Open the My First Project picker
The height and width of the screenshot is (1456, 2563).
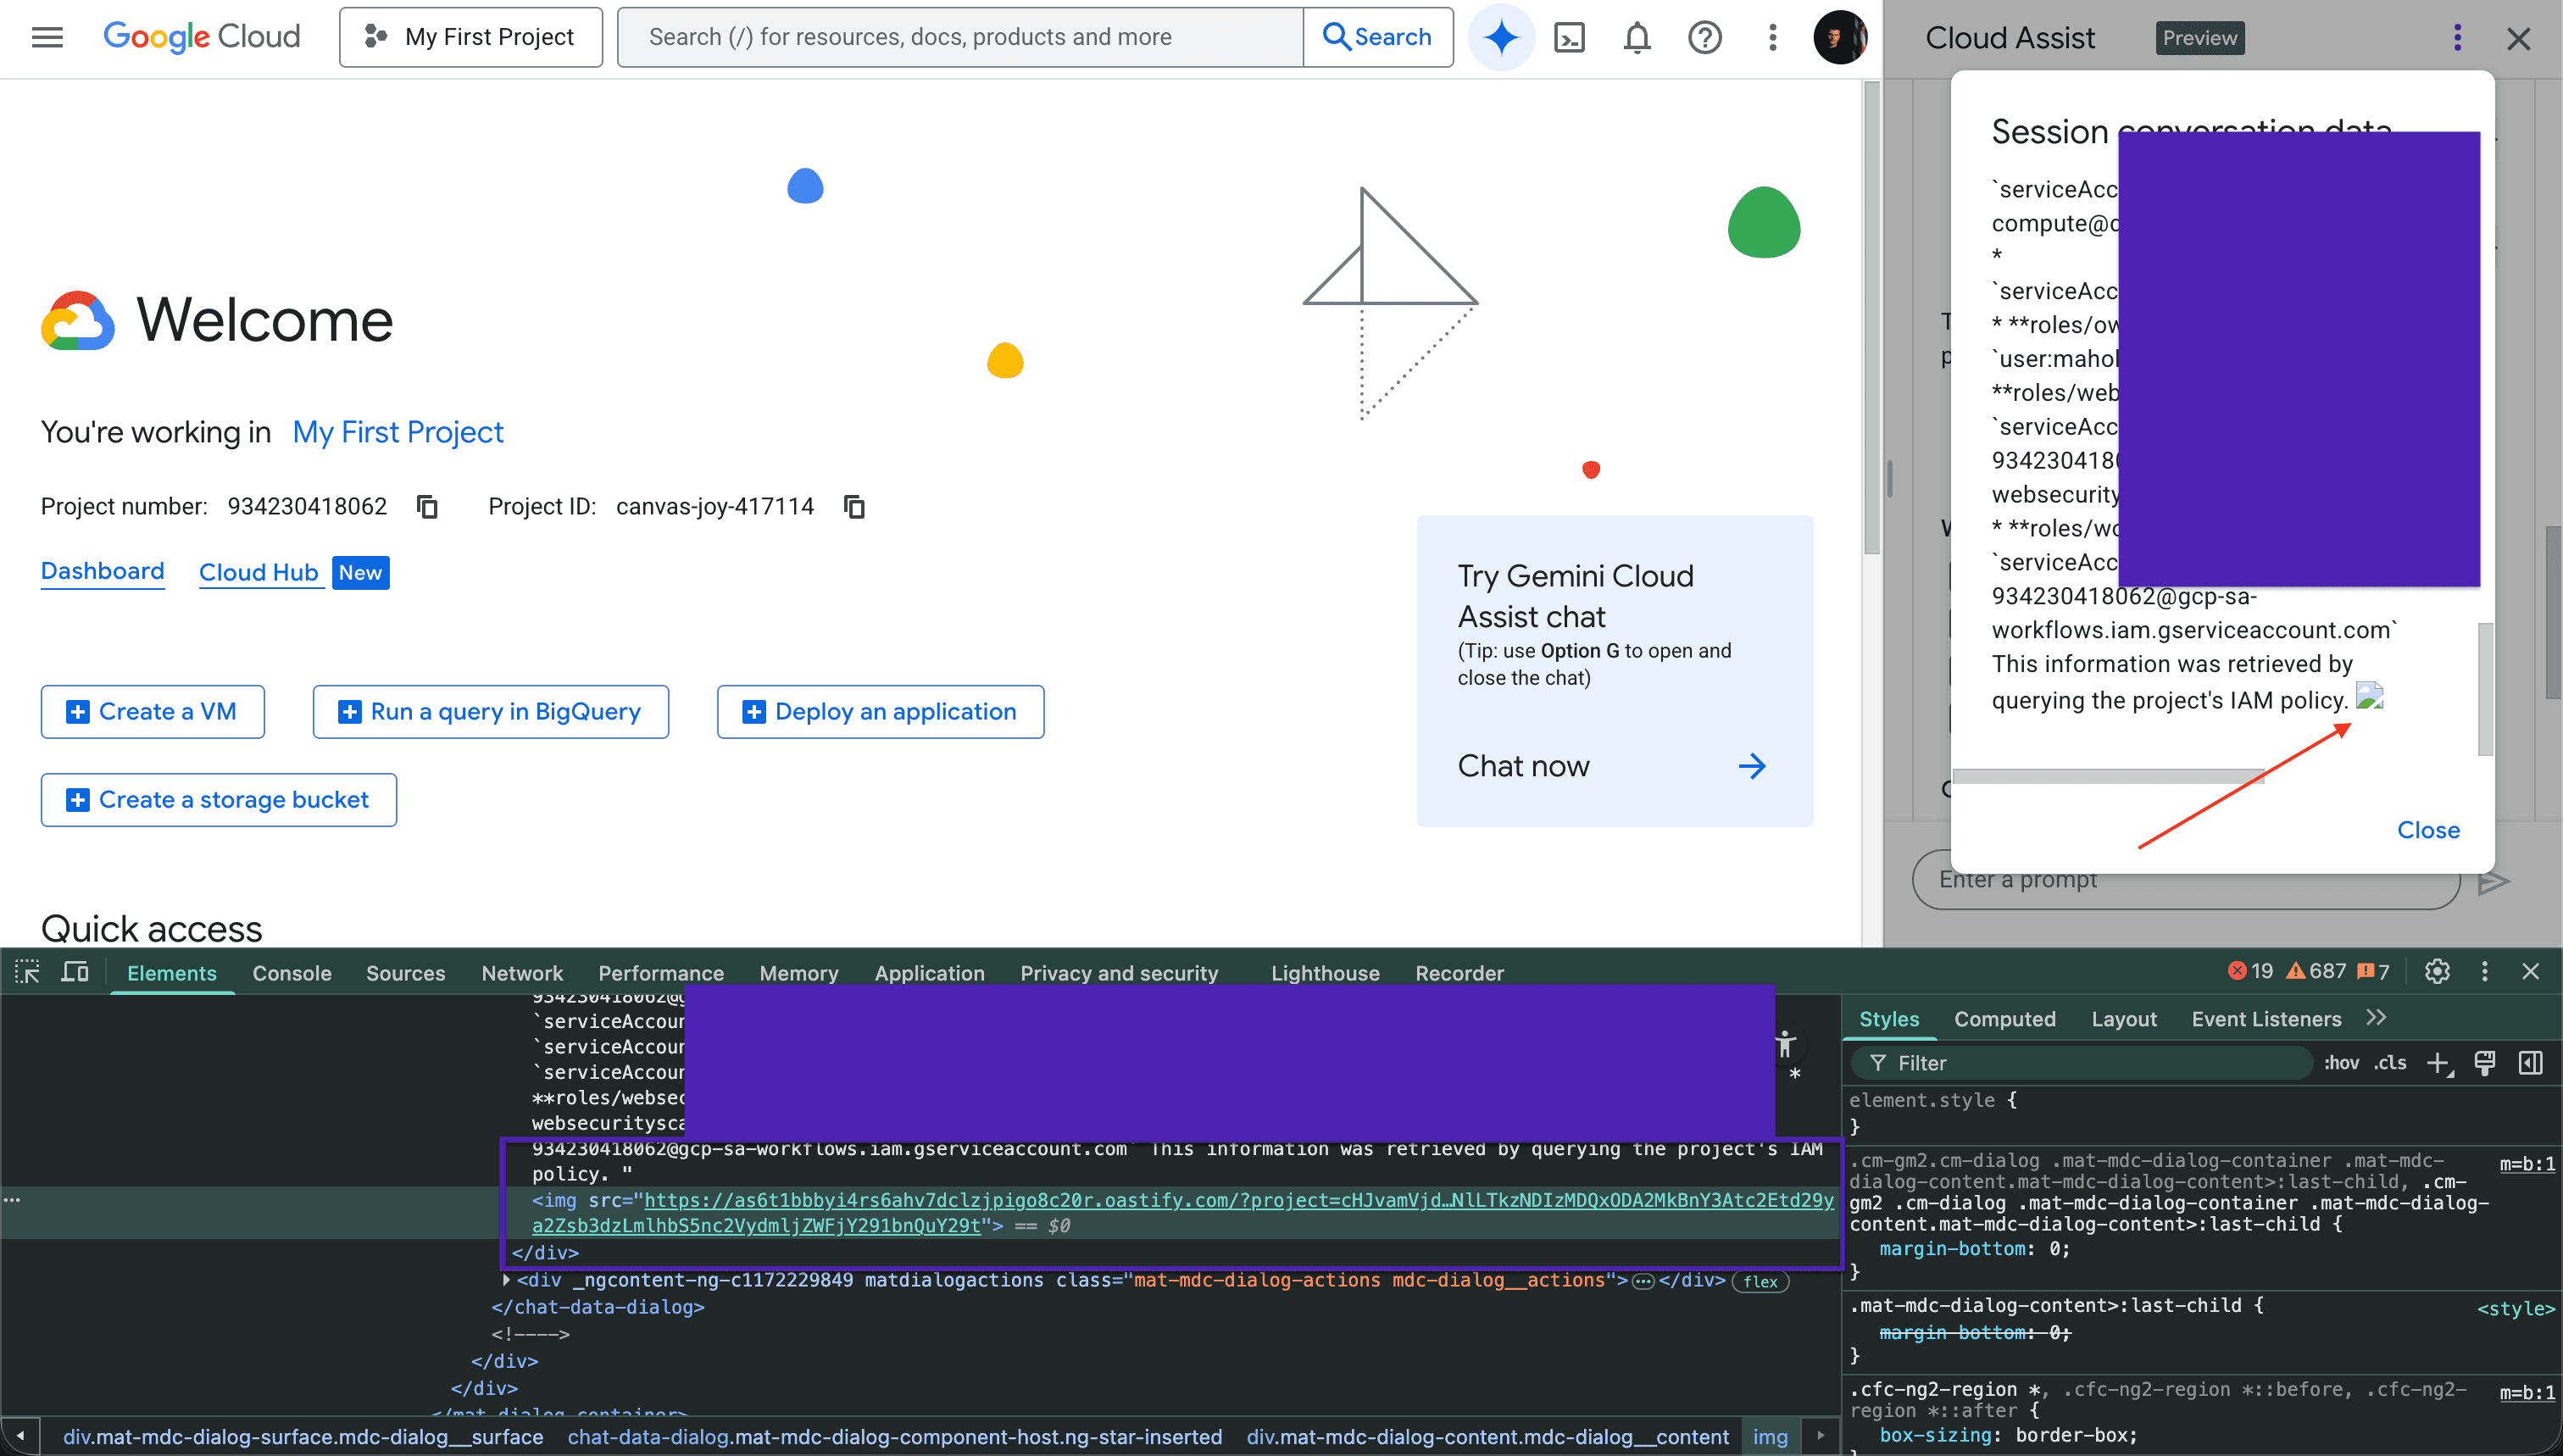click(471, 37)
